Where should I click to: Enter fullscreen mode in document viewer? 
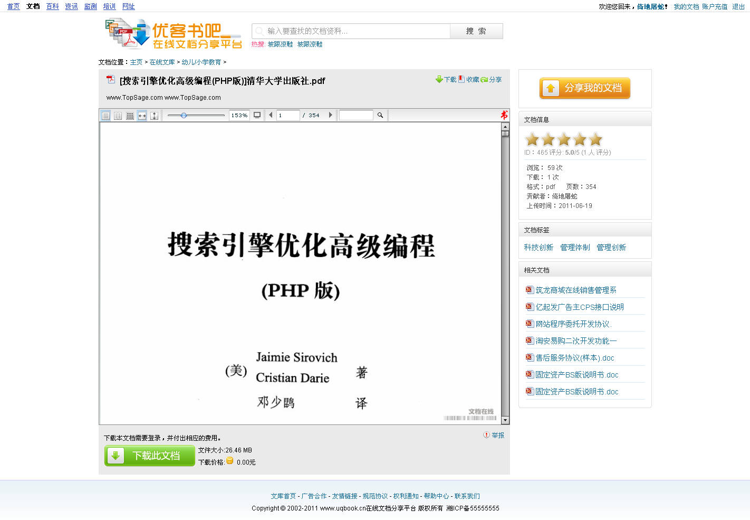coord(257,115)
